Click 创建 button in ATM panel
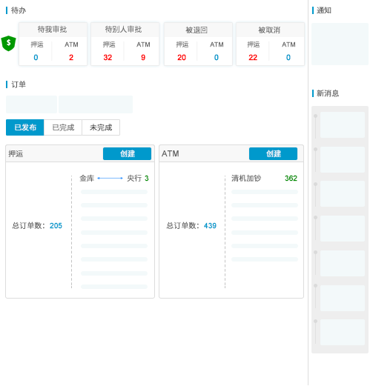The image size is (373, 386). coord(273,153)
